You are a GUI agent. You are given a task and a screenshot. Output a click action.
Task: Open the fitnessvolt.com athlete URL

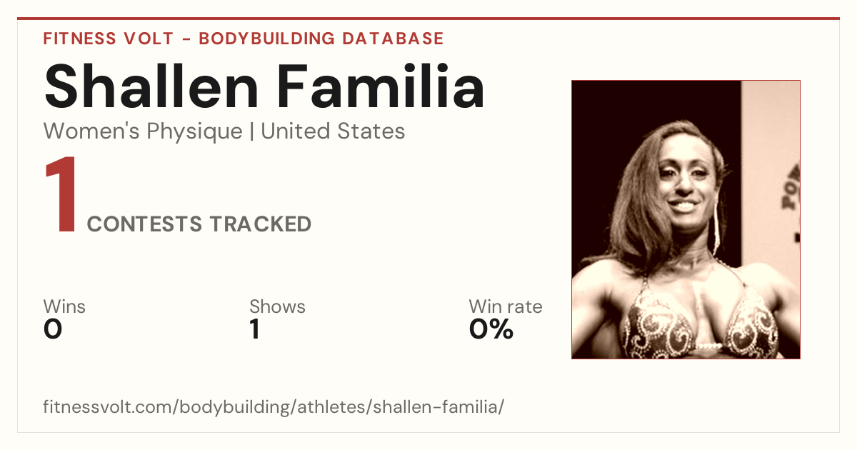point(274,407)
